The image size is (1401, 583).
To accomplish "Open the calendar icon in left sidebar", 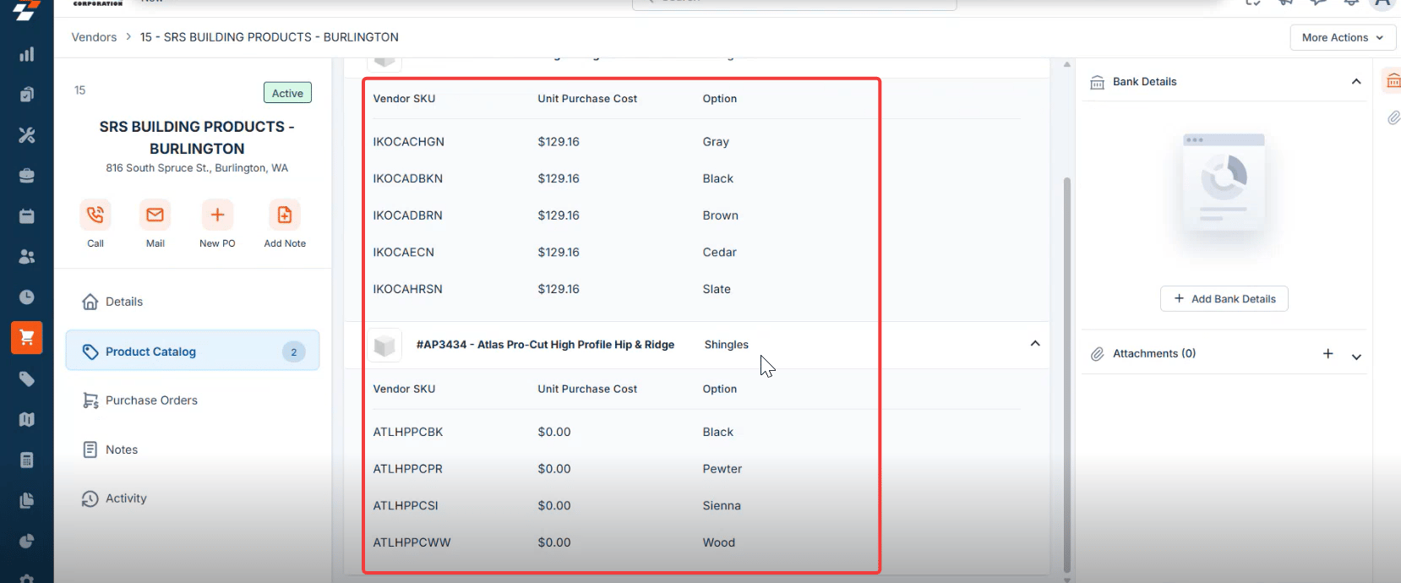I will click(27, 216).
